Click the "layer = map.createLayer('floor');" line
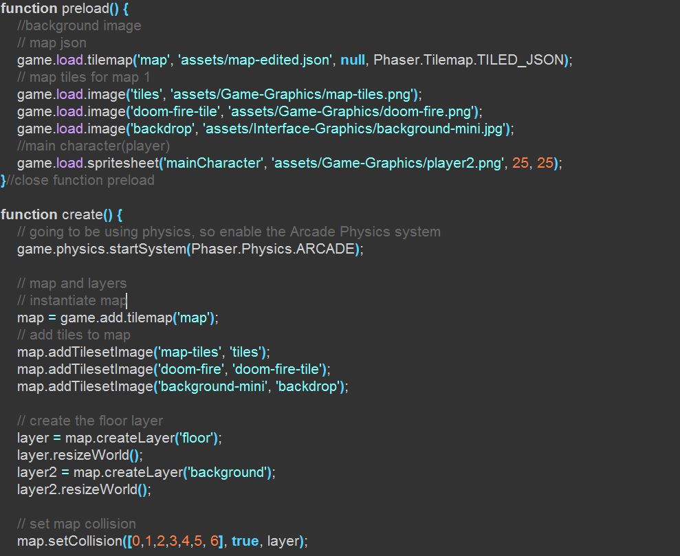This screenshot has width=680, height=556. coord(120,438)
